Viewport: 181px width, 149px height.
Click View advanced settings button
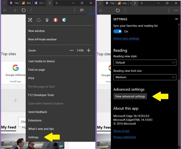[x=130, y=96]
